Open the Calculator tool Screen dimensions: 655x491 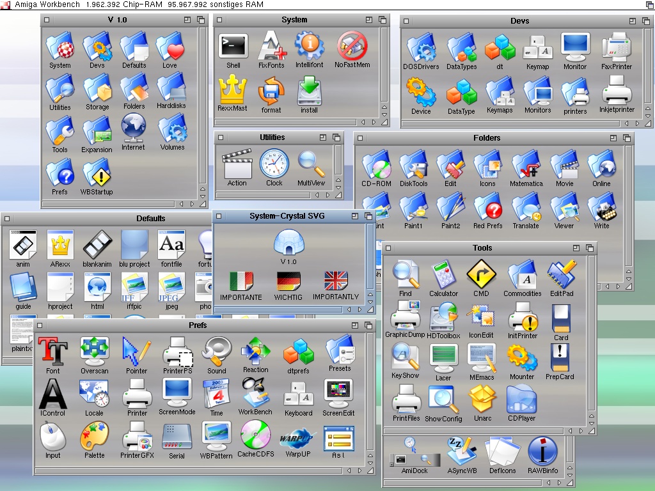443,276
